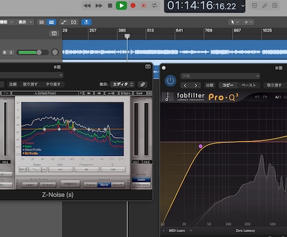
Task: Click 比較 in the Pro-Q 3 header
Action: coord(210,85)
